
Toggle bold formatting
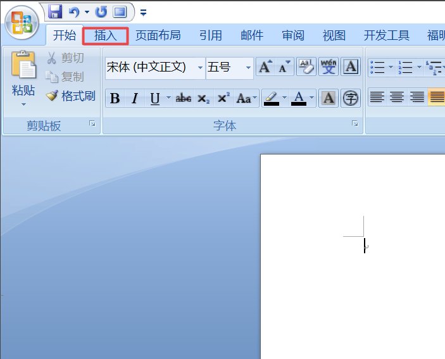115,98
